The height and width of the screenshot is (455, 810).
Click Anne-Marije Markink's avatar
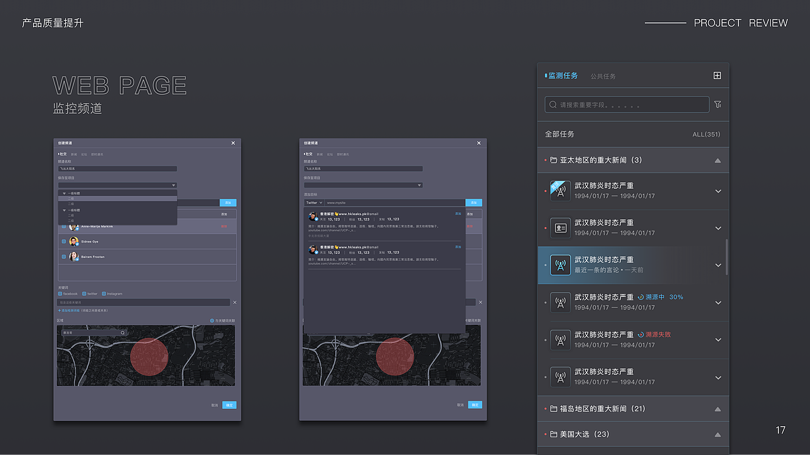tap(74, 226)
